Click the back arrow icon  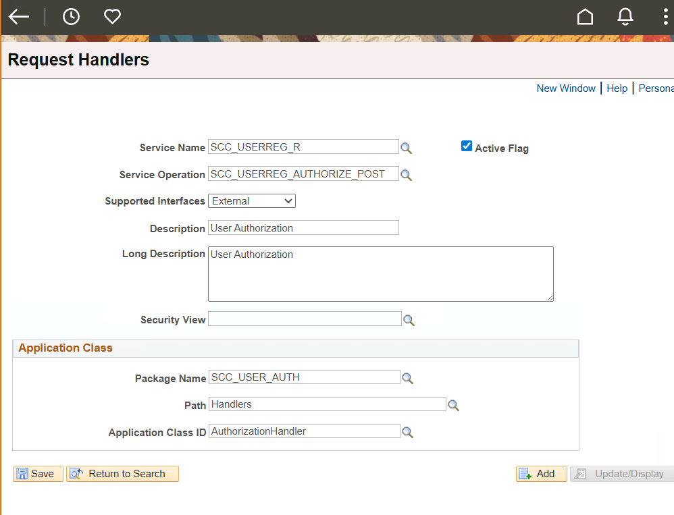[x=19, y=17]
